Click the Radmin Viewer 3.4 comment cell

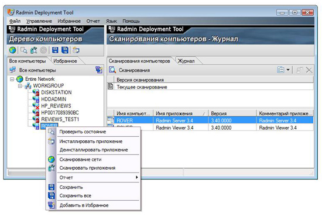pyautogui.click(x=285, y=128)
